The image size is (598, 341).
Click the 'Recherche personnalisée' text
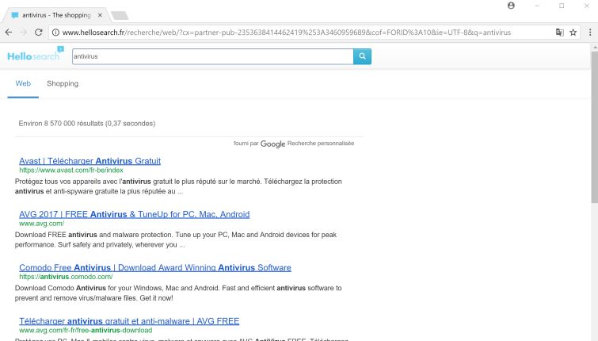pos(321,144)
